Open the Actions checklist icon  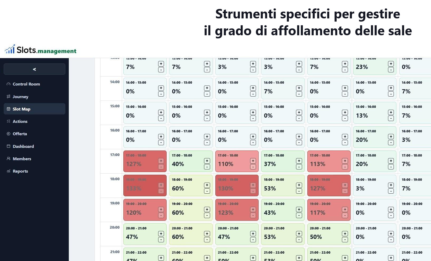tap(8, 121)
